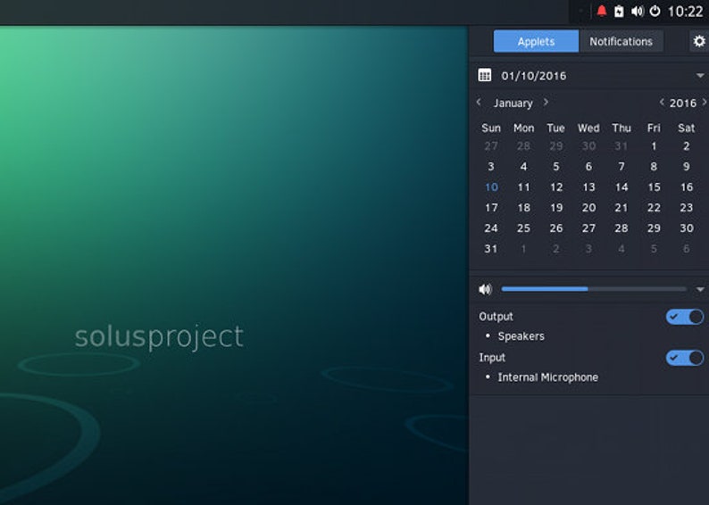Go to previous year before 2016
The height and width of the screenshot is (505, 709).
662,103
